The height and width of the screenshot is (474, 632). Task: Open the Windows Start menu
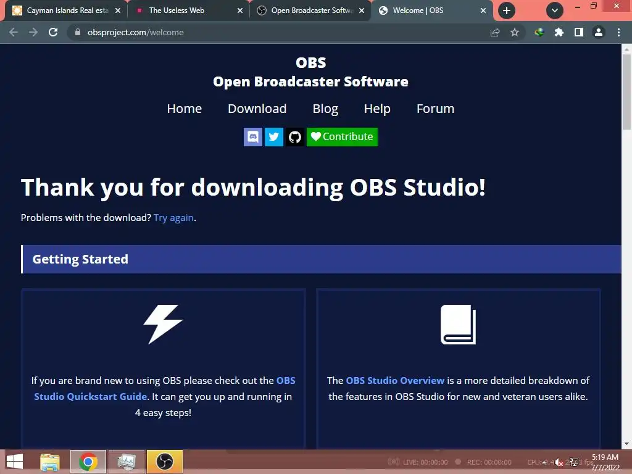(15, 462)
